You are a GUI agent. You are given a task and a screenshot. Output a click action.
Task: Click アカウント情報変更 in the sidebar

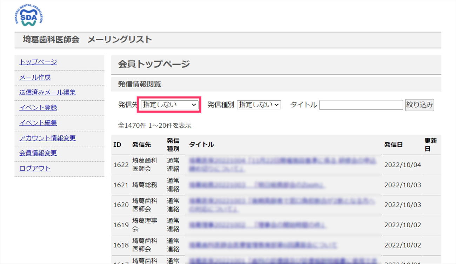[47, 138]
